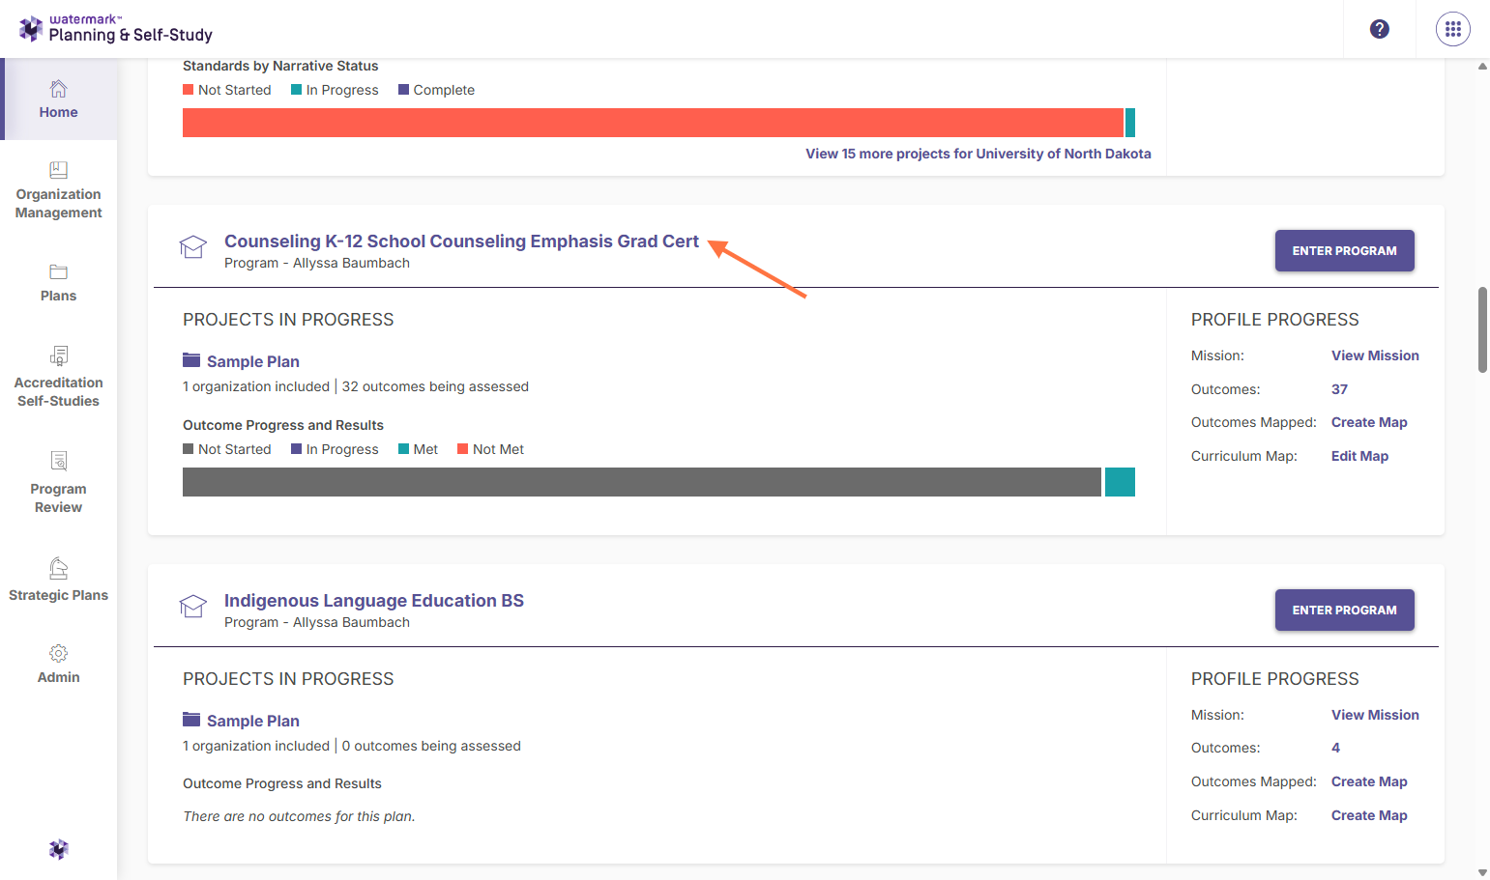Open Counseling K-12 School Counseling Emphasis Grad Cert title
1490x880 pixels.
coord(461,241)
